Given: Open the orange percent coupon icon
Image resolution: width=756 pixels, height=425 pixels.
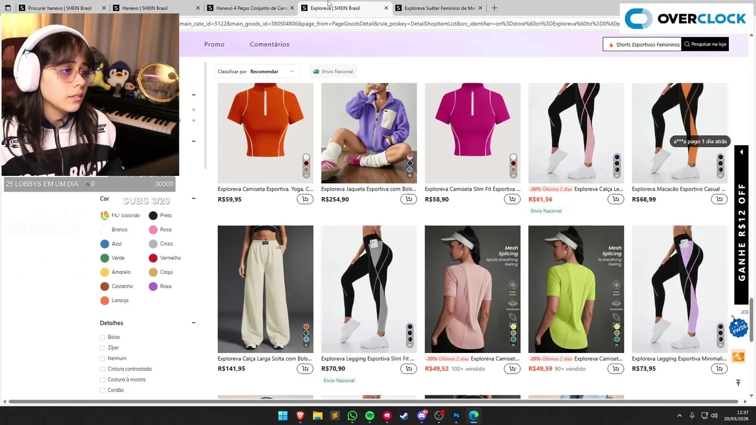Looking at the screenshot, I should click(x=738, y=357).
